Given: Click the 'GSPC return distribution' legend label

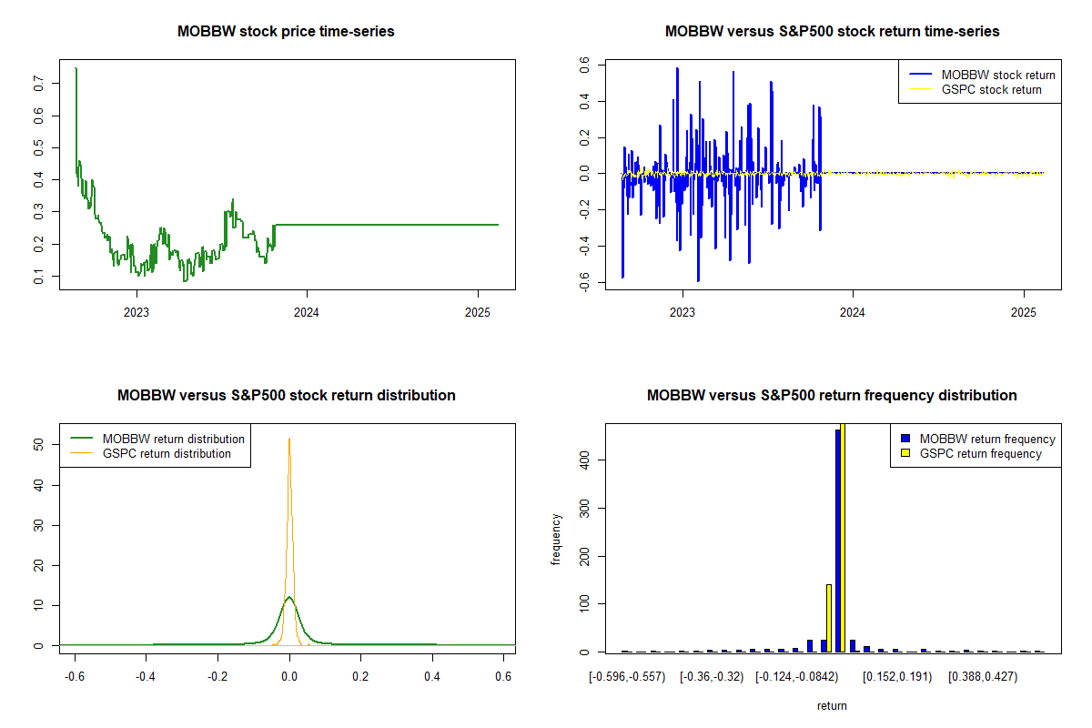Looking at the screenshot, I should [x=167, y=453].
